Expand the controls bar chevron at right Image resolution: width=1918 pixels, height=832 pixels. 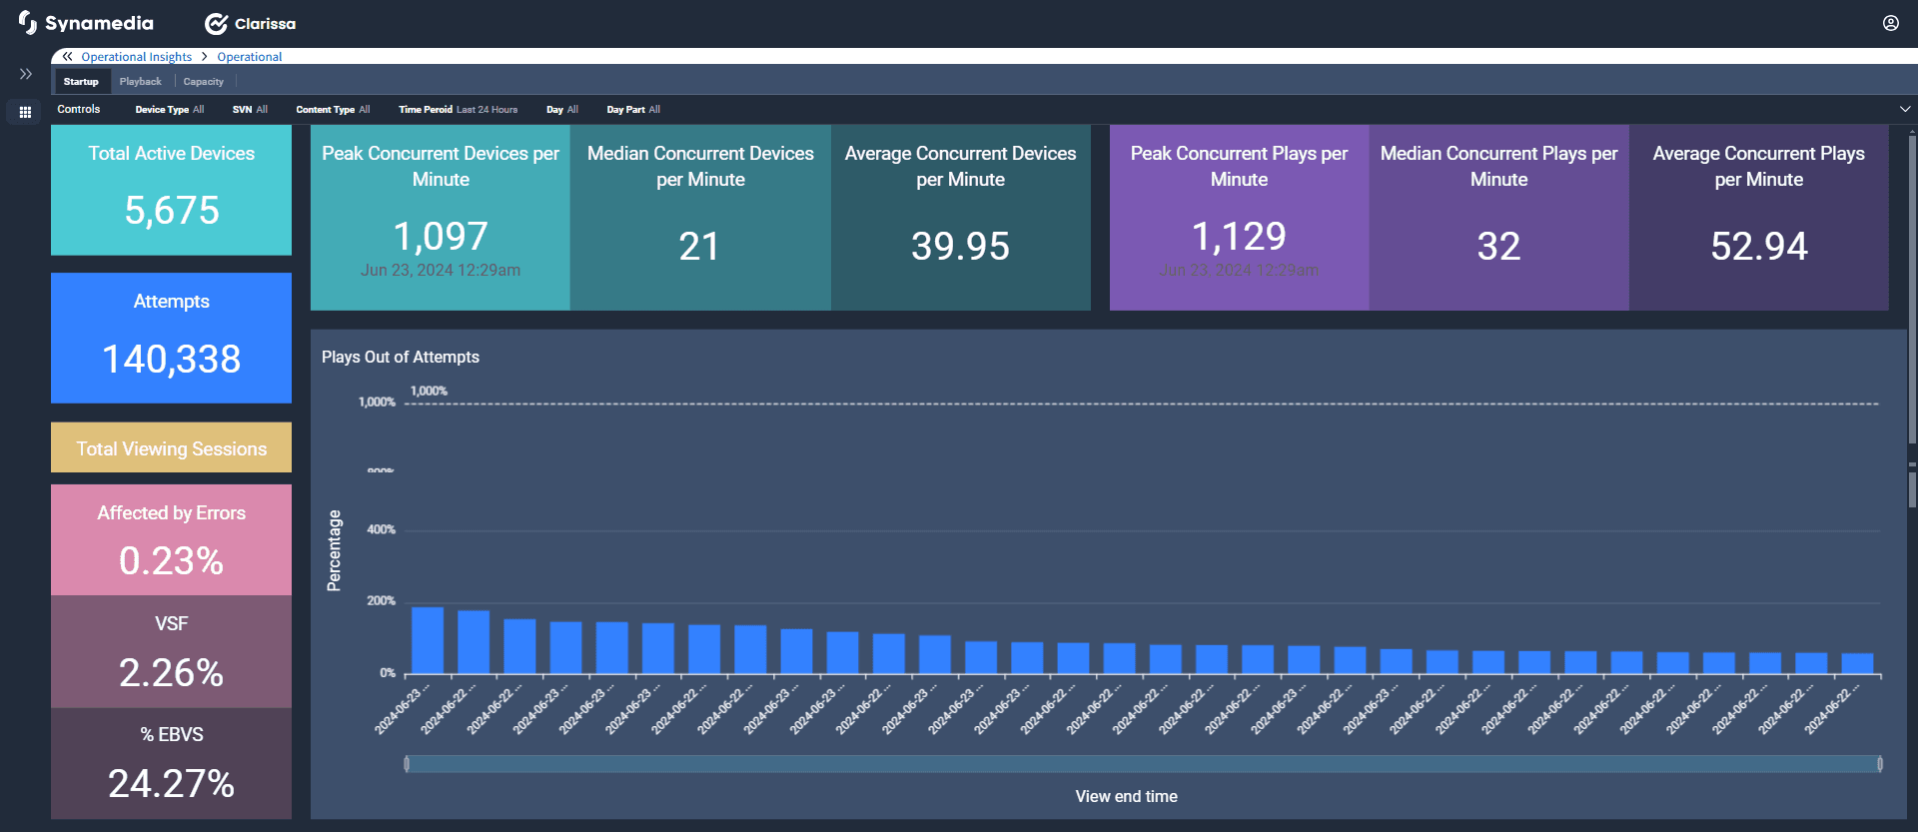1904,109
